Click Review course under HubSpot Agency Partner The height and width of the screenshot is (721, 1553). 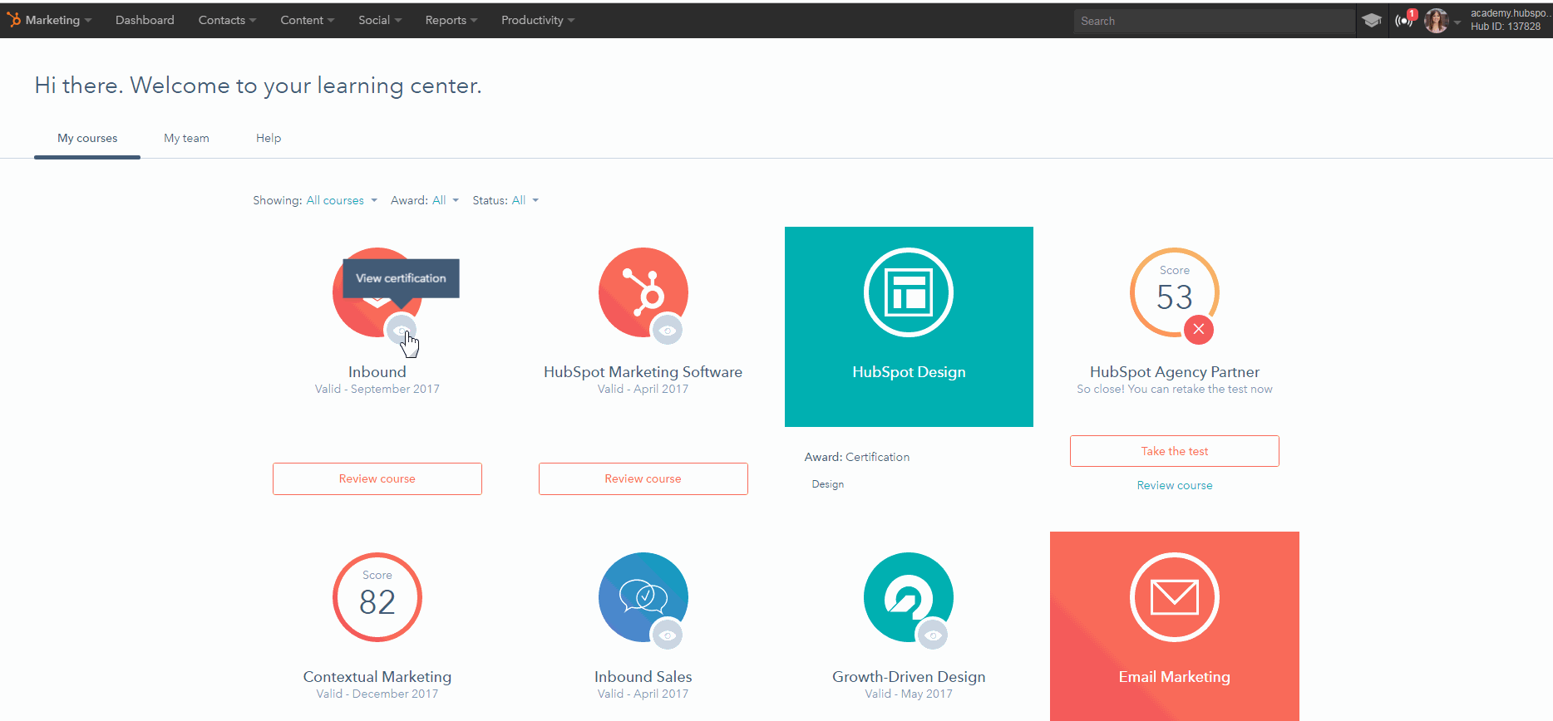[1174, 485]
